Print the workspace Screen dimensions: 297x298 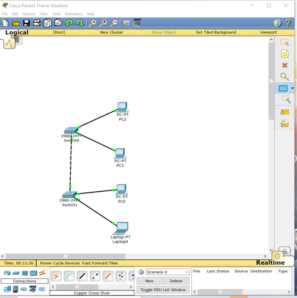tap(37, 23)
